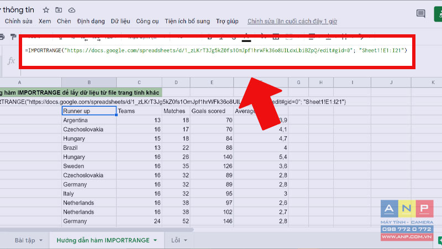This screenshot has width=442, height=249.
Task: Select the "Sweden" cell
Action: point(89,166)
